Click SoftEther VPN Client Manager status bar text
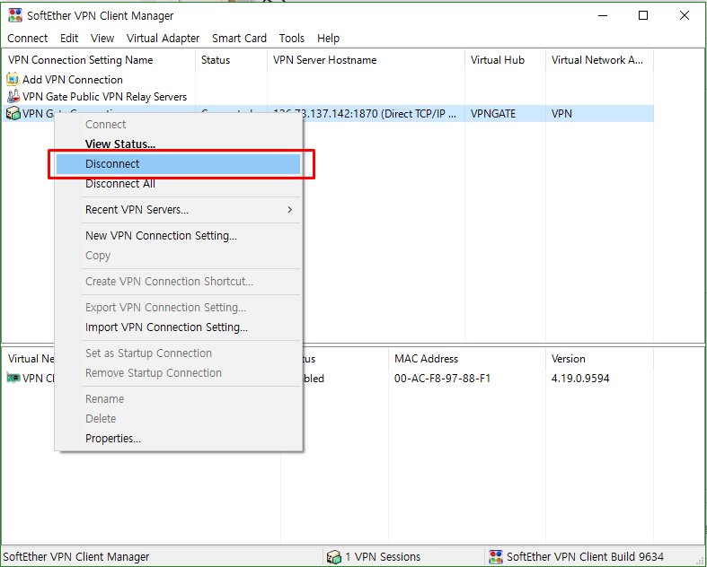Image resolution: width=707 pixels, height=567 pixels. [x=76, y=557]
